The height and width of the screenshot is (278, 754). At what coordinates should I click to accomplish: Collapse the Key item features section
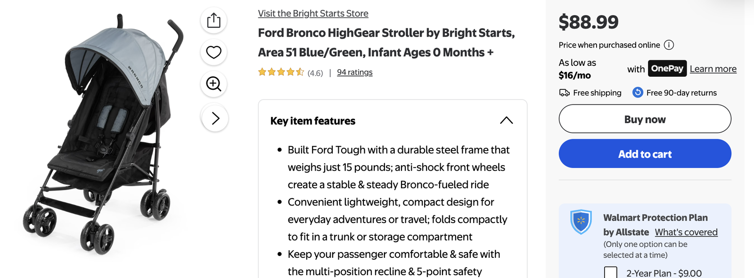506,120
